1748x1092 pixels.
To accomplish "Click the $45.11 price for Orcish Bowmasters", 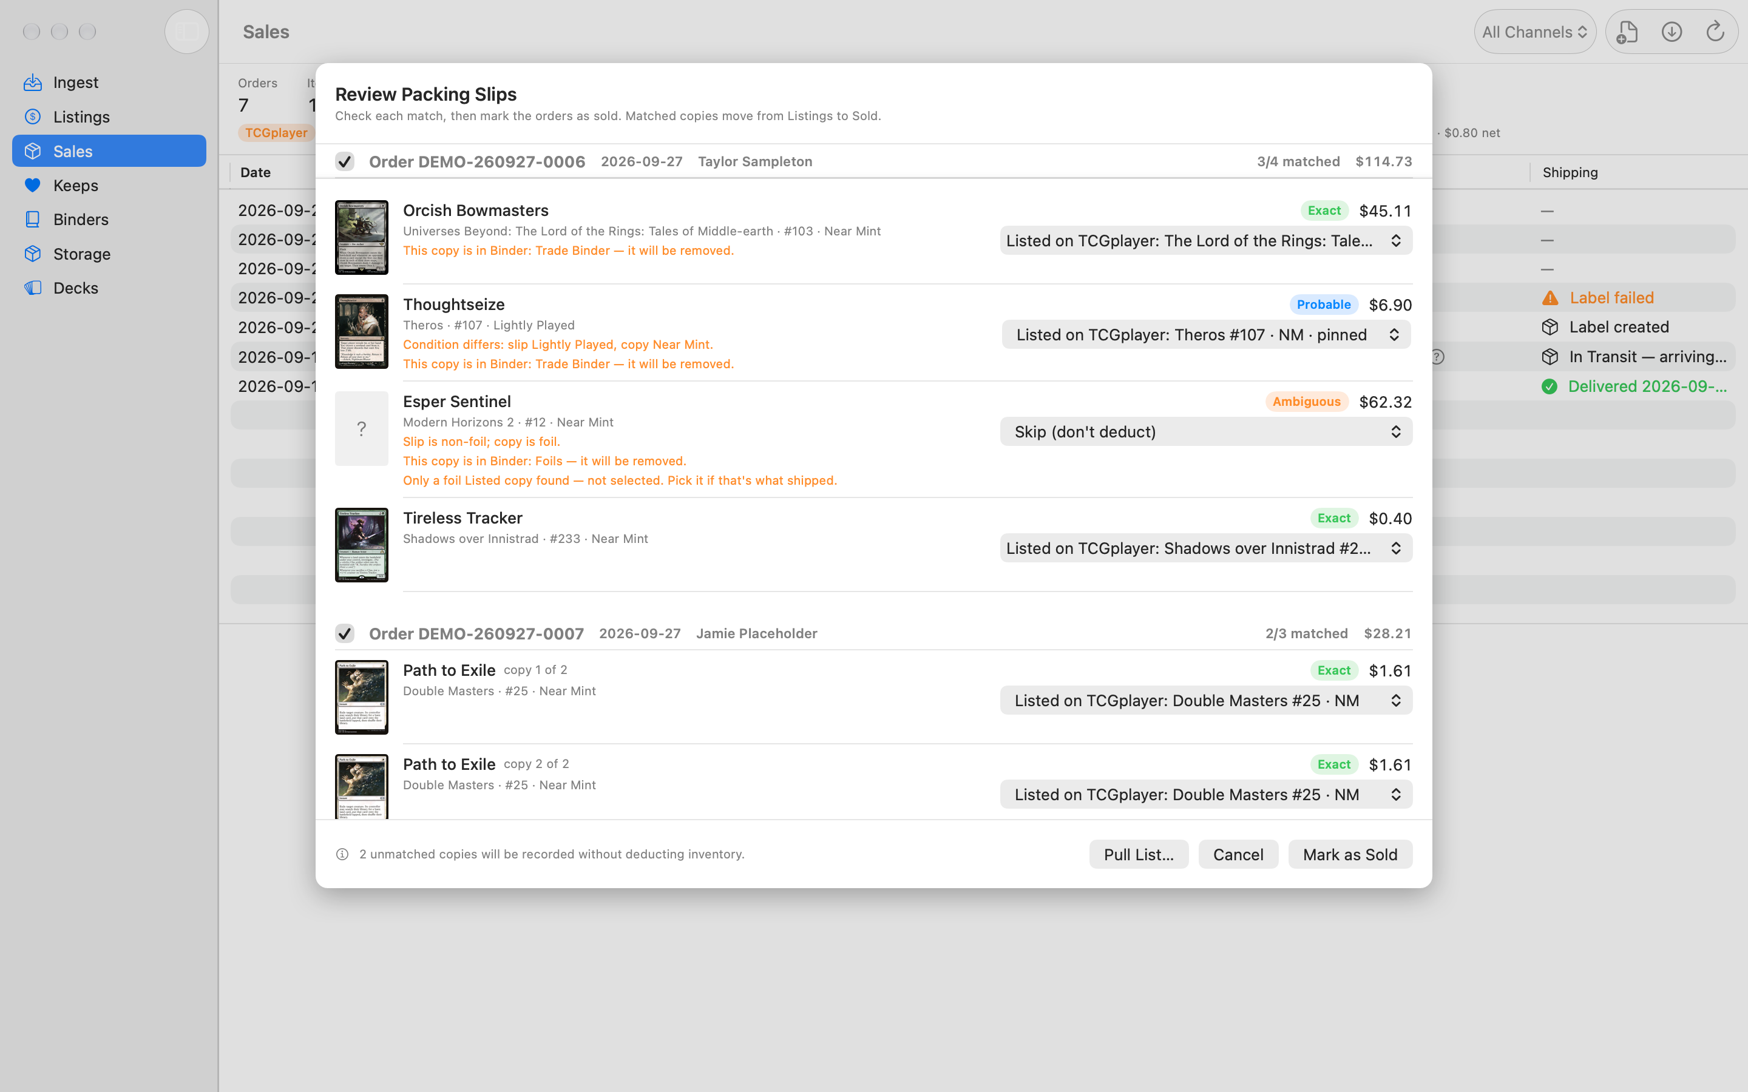I will click(x=1386, y=211).
